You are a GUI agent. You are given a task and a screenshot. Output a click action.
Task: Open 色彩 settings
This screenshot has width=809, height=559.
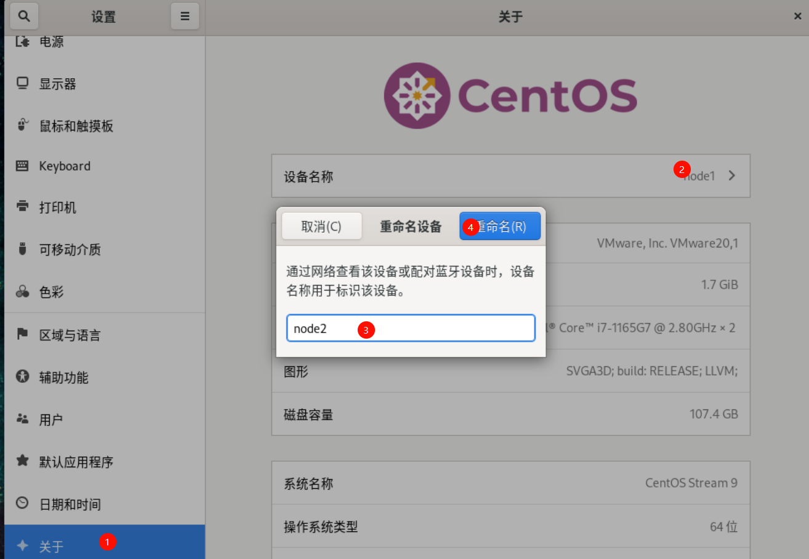(105, 292)
